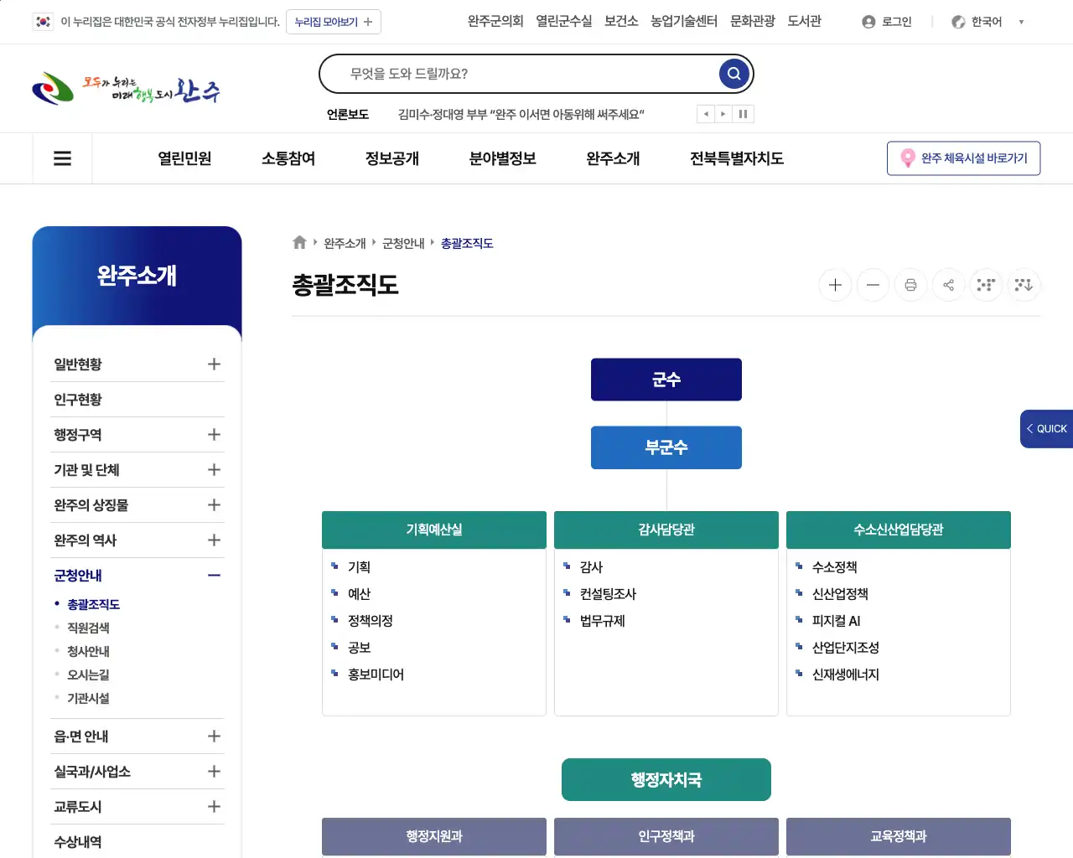Viewport: 1073px width, 858px height.
Task: Zoom in the page with the plus icon
Action: (835, 285)
